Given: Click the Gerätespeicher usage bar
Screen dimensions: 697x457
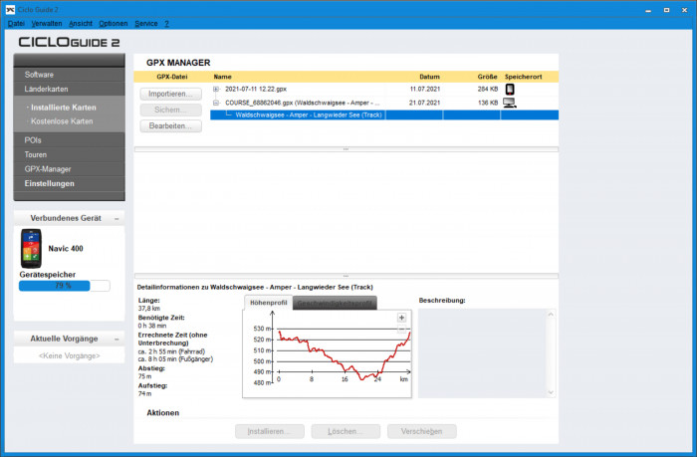Looking at the screenshot, I should 64,286.
